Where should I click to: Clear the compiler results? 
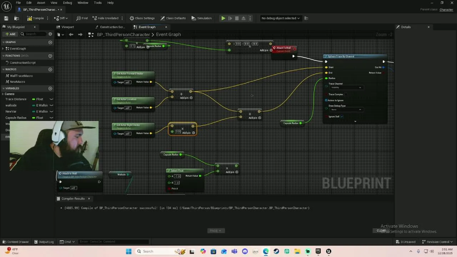pyautogui.click(x=381, y=231)
